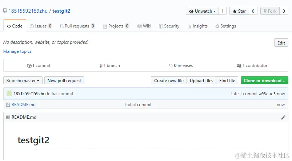This screenshot has height=161, width=292.
Task: Click the Pull requests branch icon
Action: pyautogui.click(x=62, y=26)
